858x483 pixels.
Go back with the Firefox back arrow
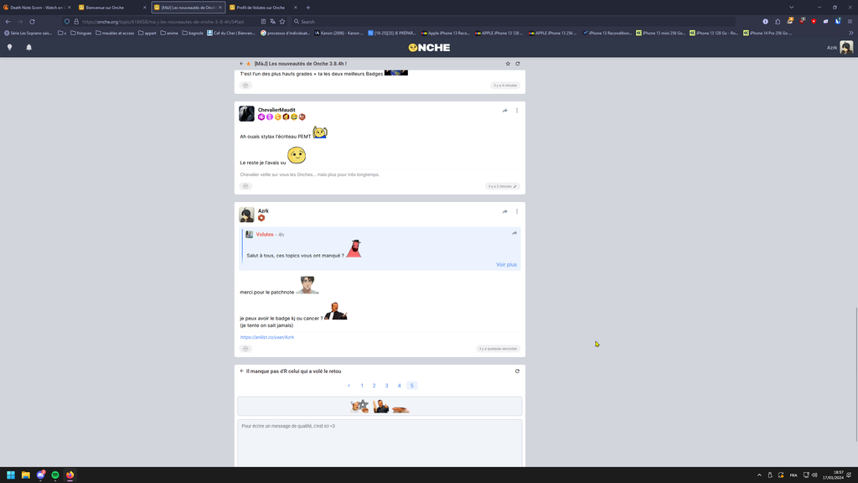point(8,21)
